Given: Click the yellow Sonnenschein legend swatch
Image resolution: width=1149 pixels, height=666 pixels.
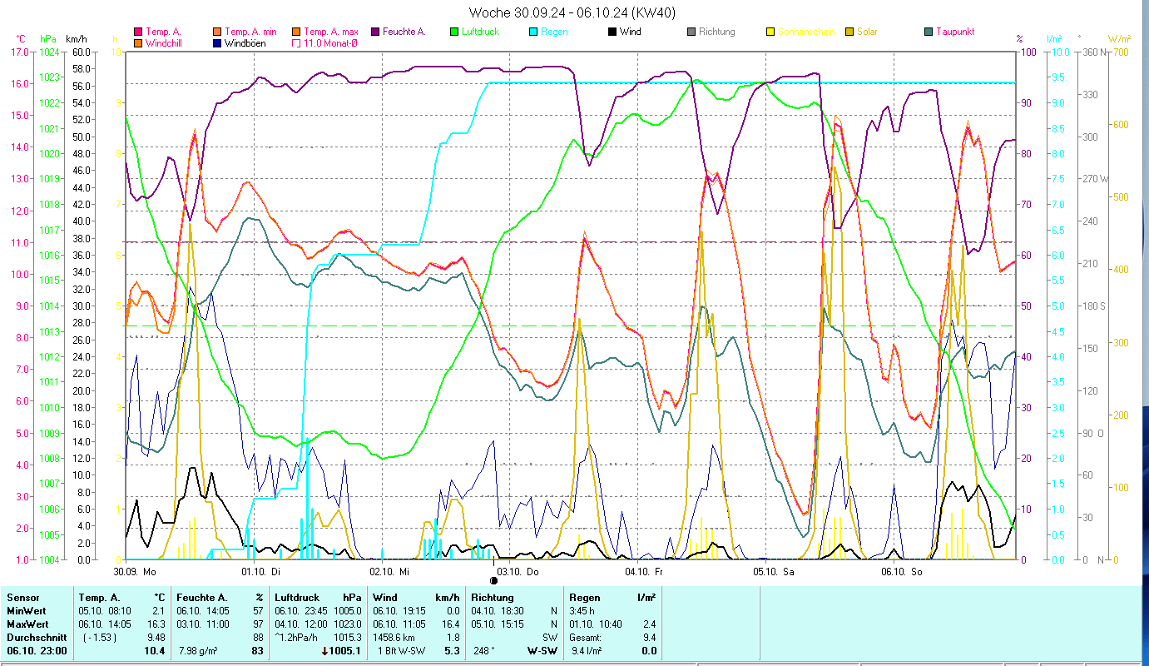Looking at the screenshot, I should click(x=770, y=32).
